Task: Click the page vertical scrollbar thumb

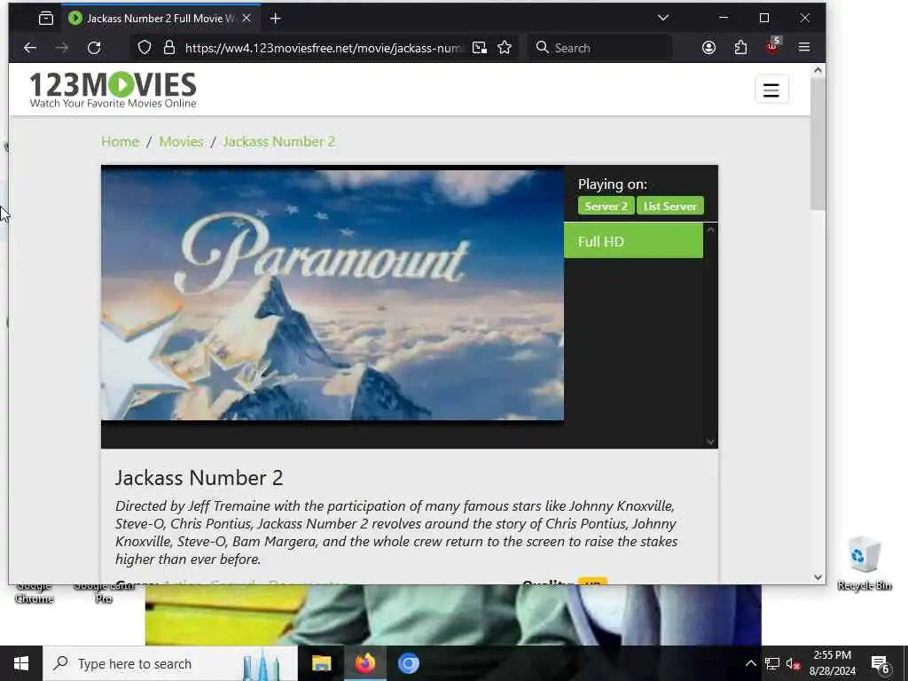Action: 818,144
